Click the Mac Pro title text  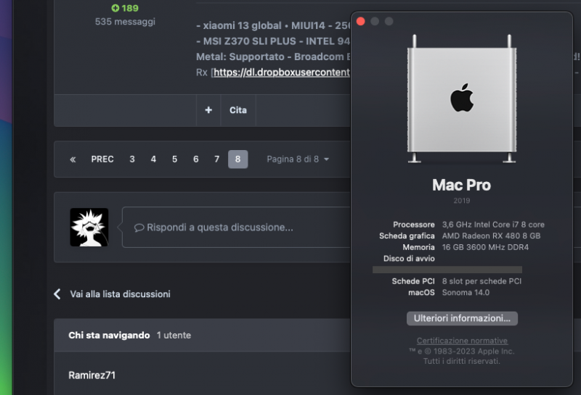click(462, 185)
